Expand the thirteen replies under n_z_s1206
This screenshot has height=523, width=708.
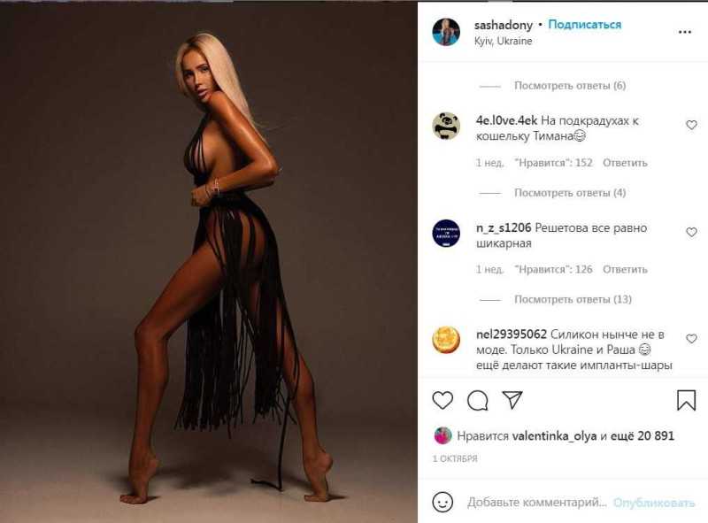pyautogui.click(x=573, y=299)
